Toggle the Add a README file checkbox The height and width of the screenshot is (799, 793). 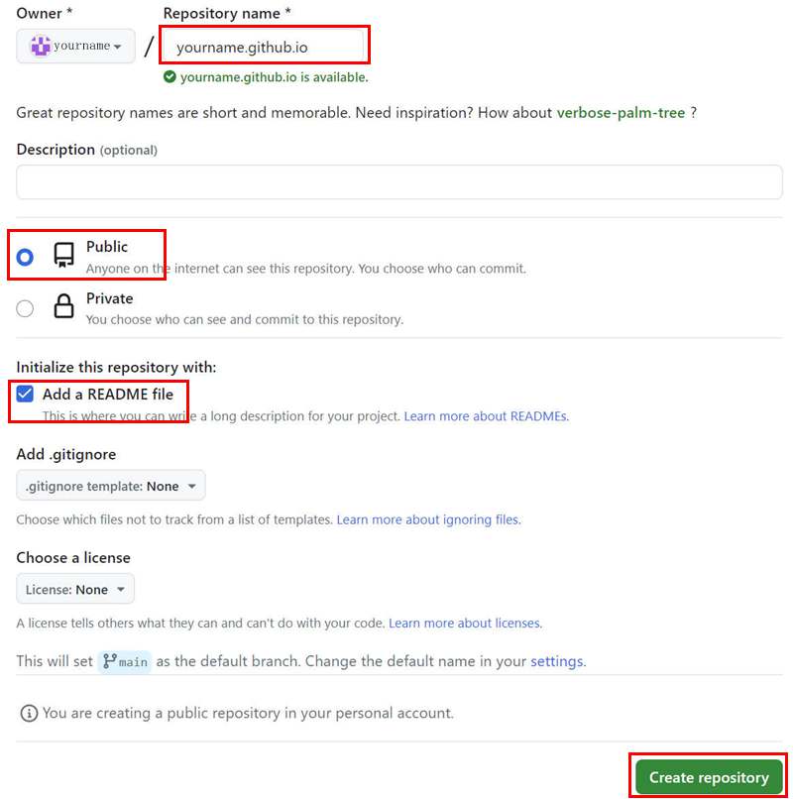tap(25, 394)
